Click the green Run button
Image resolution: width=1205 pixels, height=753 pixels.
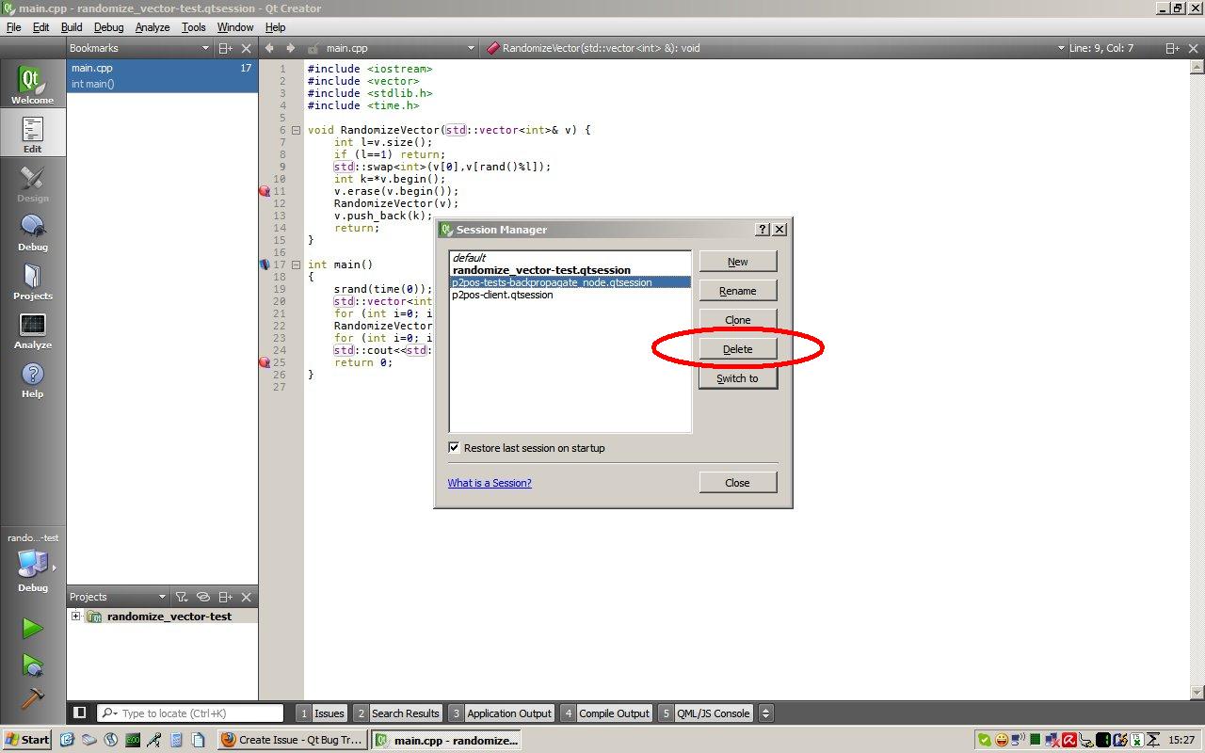(x=32, y=629)
